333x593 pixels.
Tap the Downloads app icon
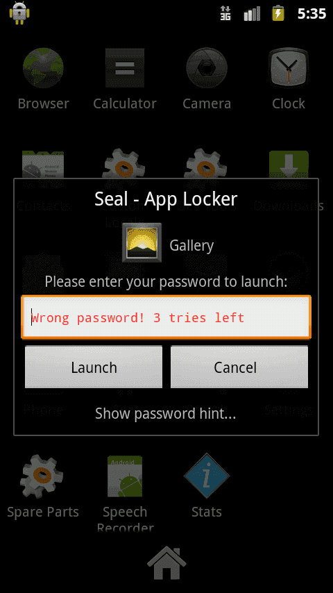pyautogui.click(x=289, y=165)
